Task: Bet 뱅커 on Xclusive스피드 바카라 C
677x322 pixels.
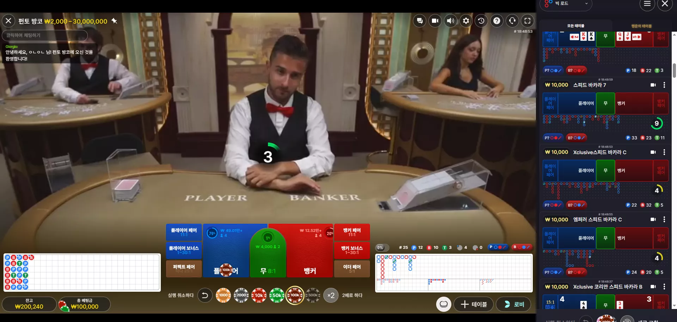Action: (x=634, y=170)
